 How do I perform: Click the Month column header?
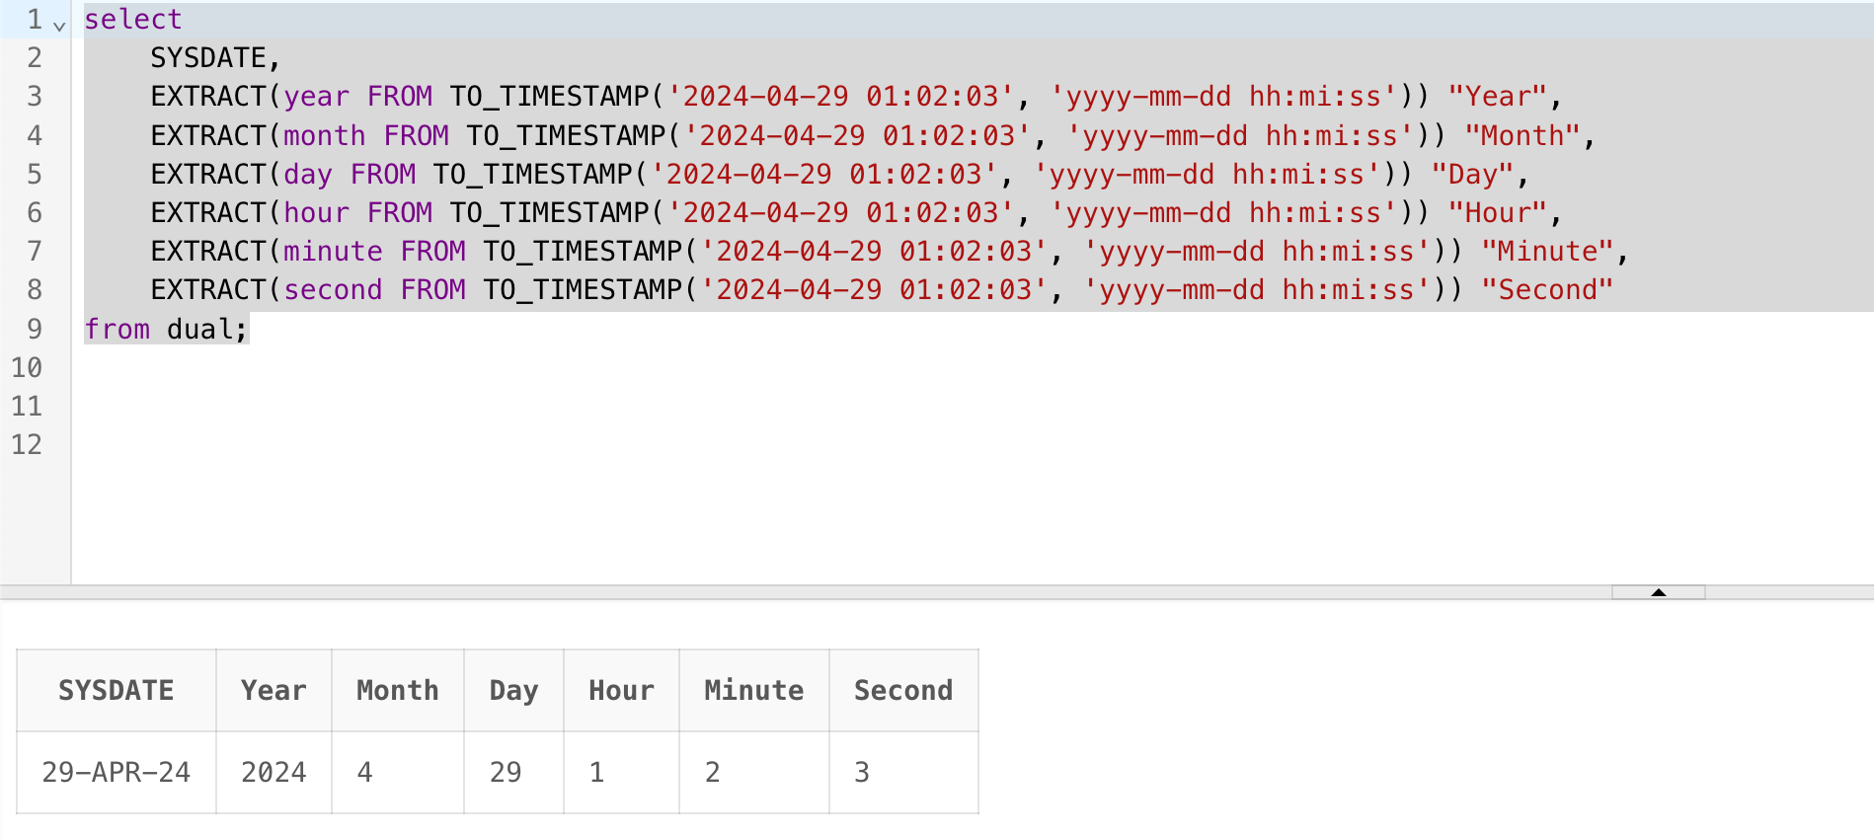397,690
